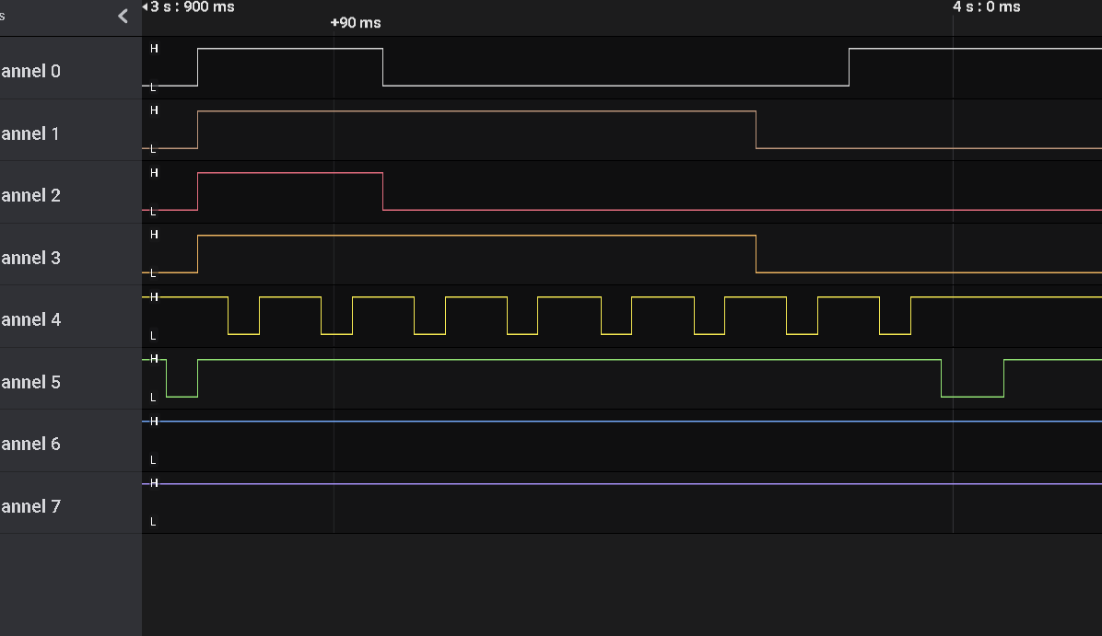This screenshot has width=1102, height=636.
Task: Select the Channel 7 label
Action: coord(30,506)
